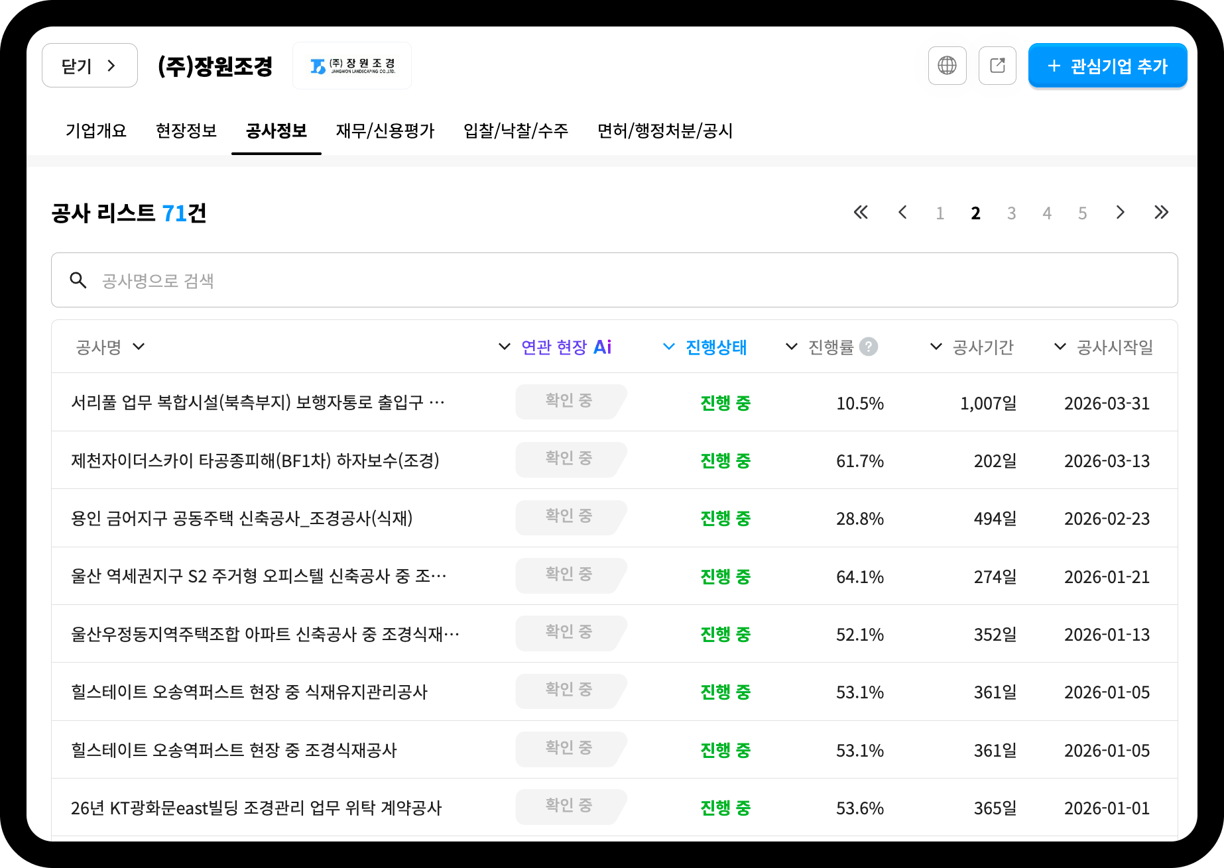Click 확인 중 badge for 서리풀 업무 복합시설 row
Image resolution: width=1224 pixels, height=868 pixels.
pos(571,402)
